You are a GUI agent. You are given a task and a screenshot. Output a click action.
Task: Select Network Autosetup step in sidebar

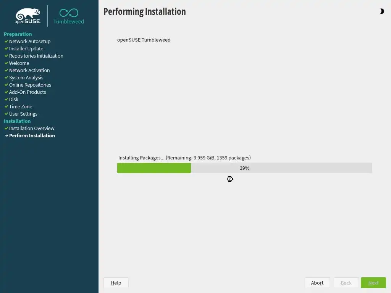[x=30, y=41]
